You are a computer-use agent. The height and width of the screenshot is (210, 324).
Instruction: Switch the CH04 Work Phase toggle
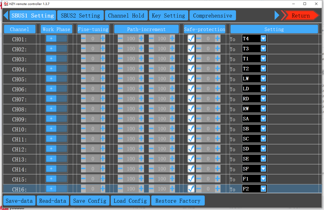pos(56,69)
